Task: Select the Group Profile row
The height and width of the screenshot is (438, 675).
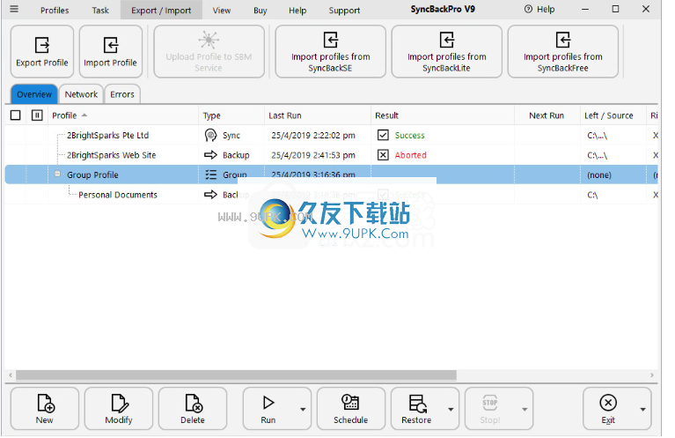Action: tap(332, 174)
